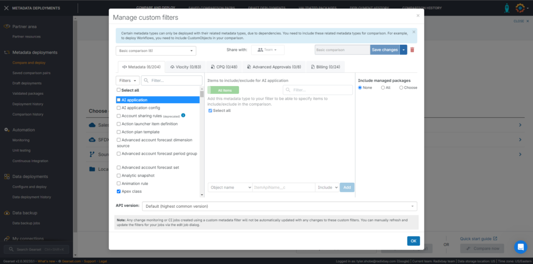The image size is (533, 264).
Task: Uncheck Select all in items panel
Action: coord(210,110)
